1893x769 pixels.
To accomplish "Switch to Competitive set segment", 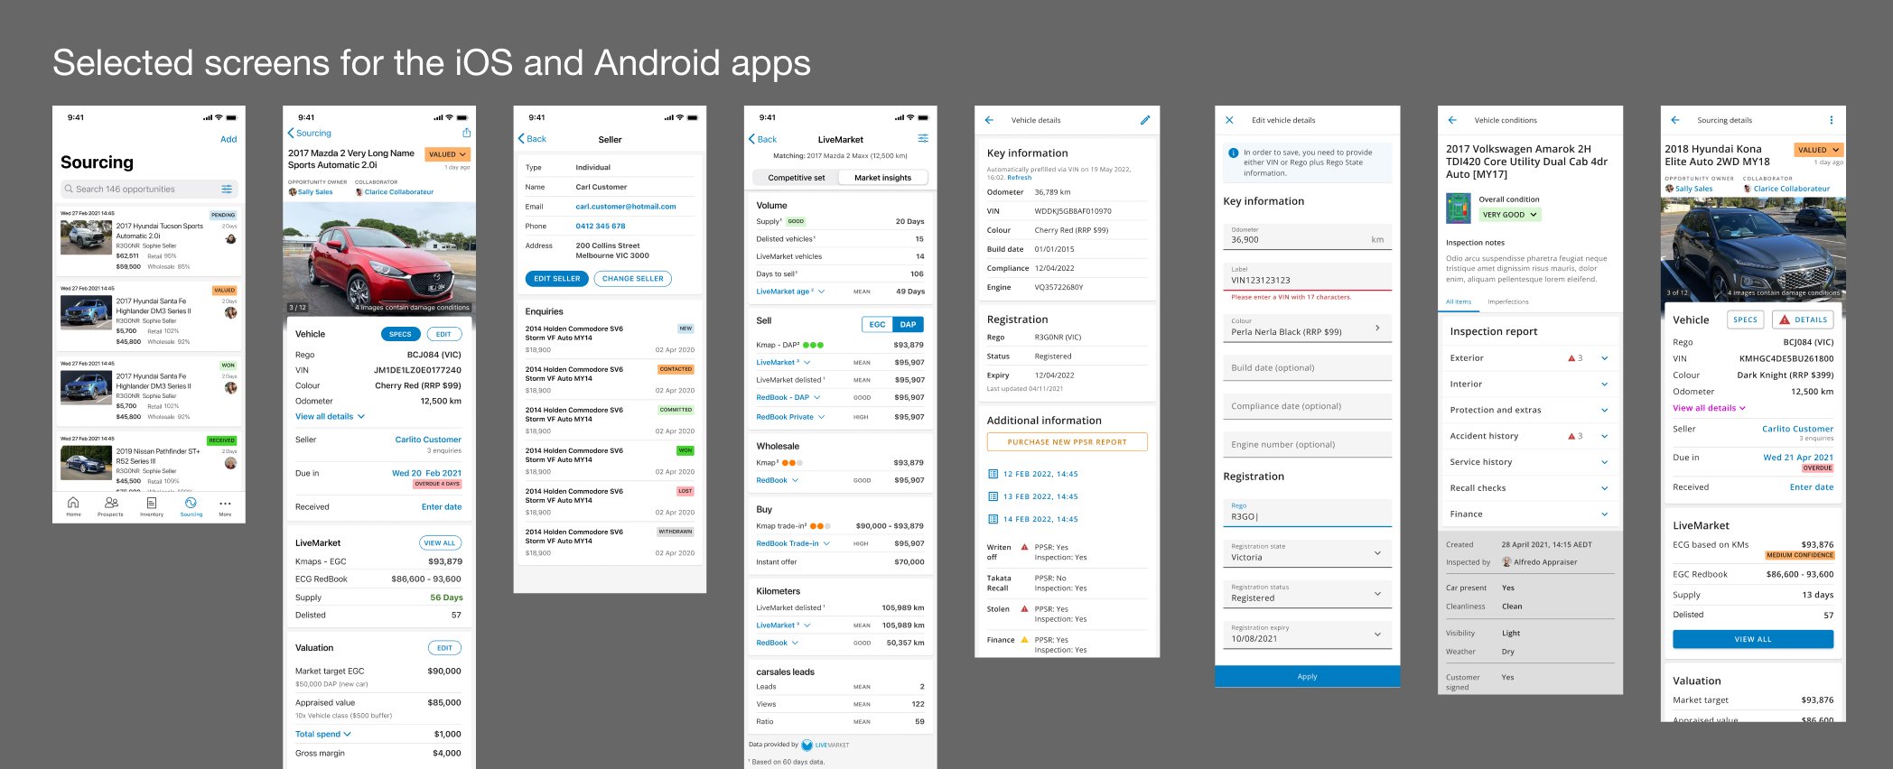I will click(x=796, y=178).
